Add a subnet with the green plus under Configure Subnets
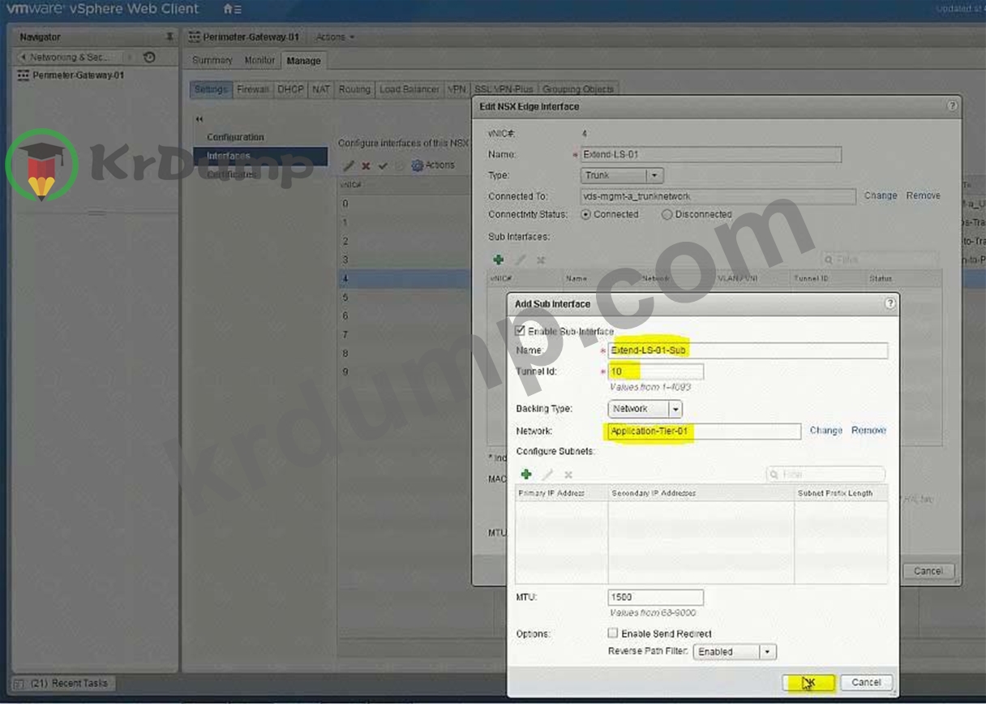This screenshot has width=986, height=704. click(525, 474)
